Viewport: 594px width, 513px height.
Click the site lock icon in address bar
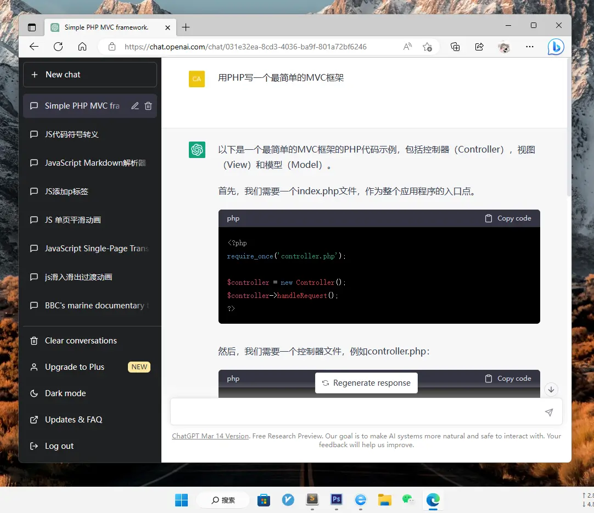112,47
